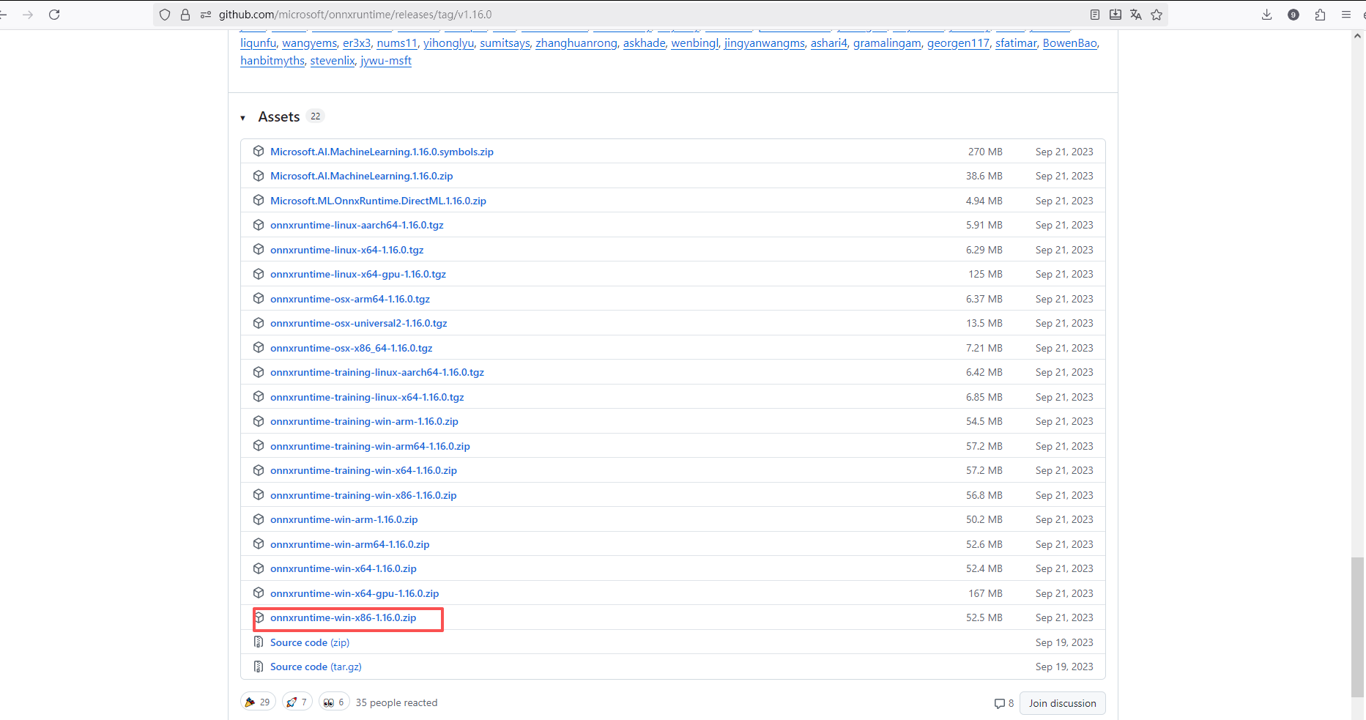Download onnxruntime-win-x64-1.16.0.zip
Screen dimensions: 1366x720
(343, 568)
